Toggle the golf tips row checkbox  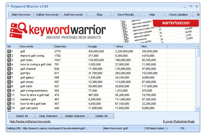click(x=9, y=73)
